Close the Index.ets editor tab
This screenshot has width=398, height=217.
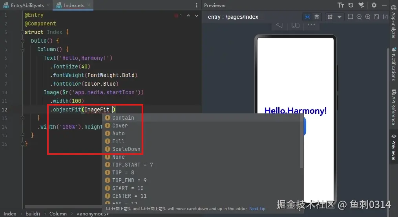[89, 5]
